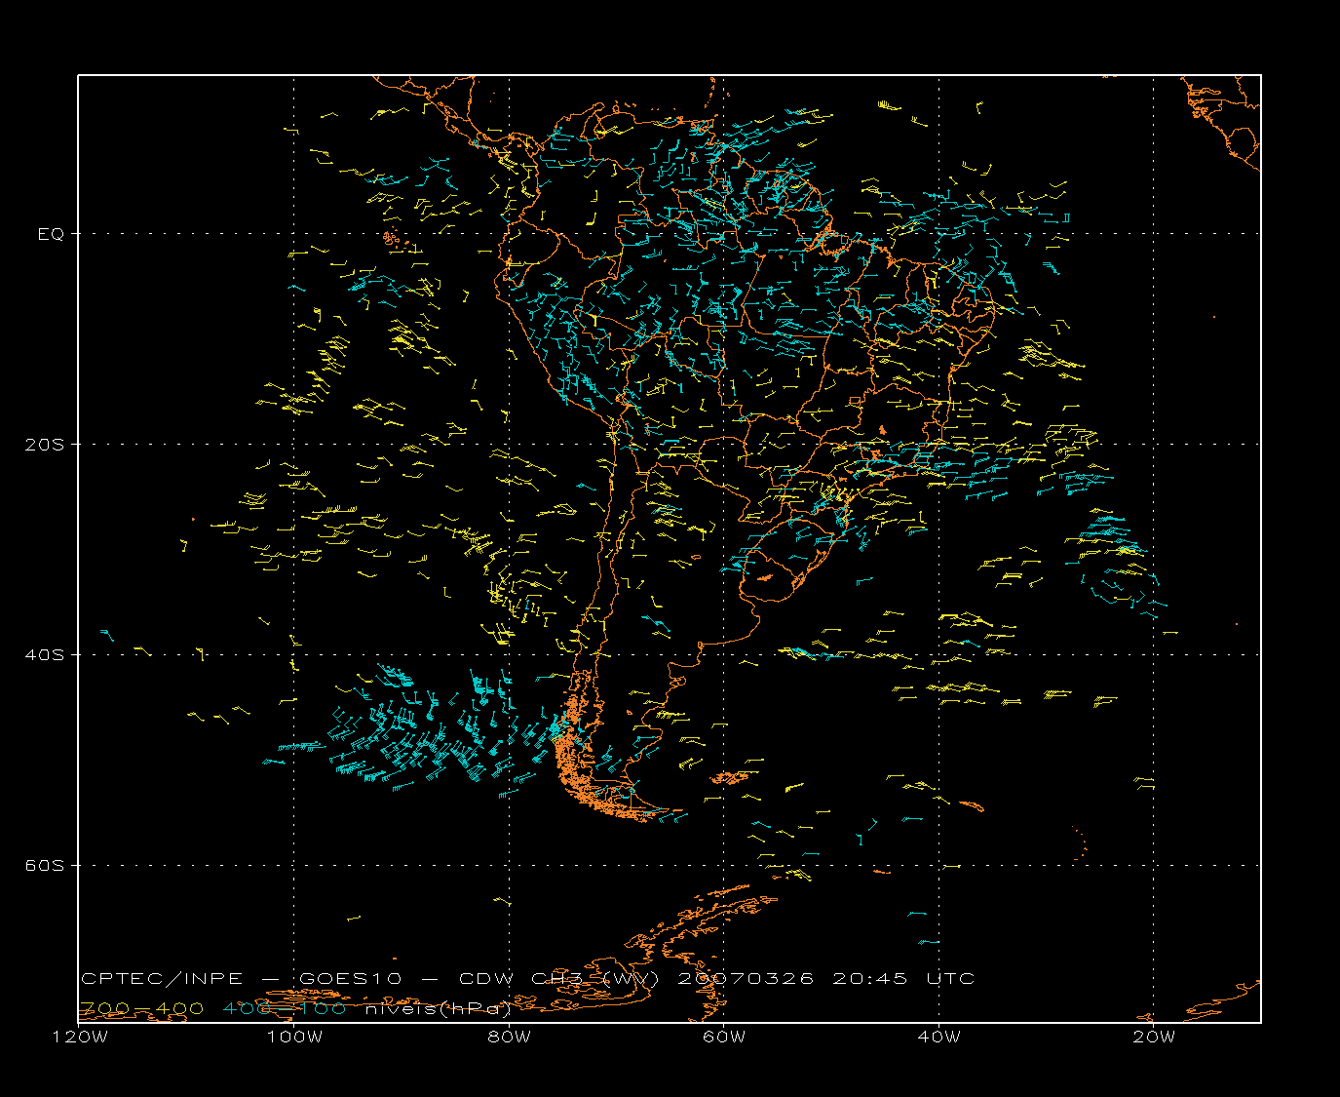Viewport: 1340px width, 1097px height.
Task: Click the "UTC" text in caption
Action: [950, 979]
